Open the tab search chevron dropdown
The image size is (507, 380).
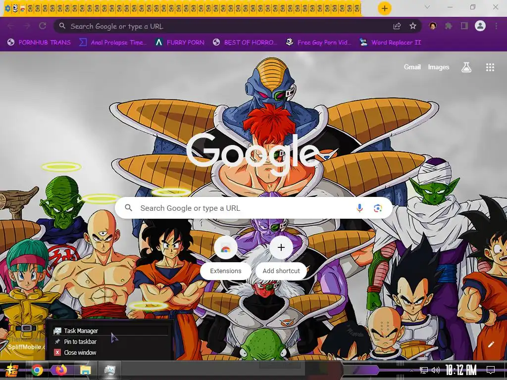click(427, 7)
